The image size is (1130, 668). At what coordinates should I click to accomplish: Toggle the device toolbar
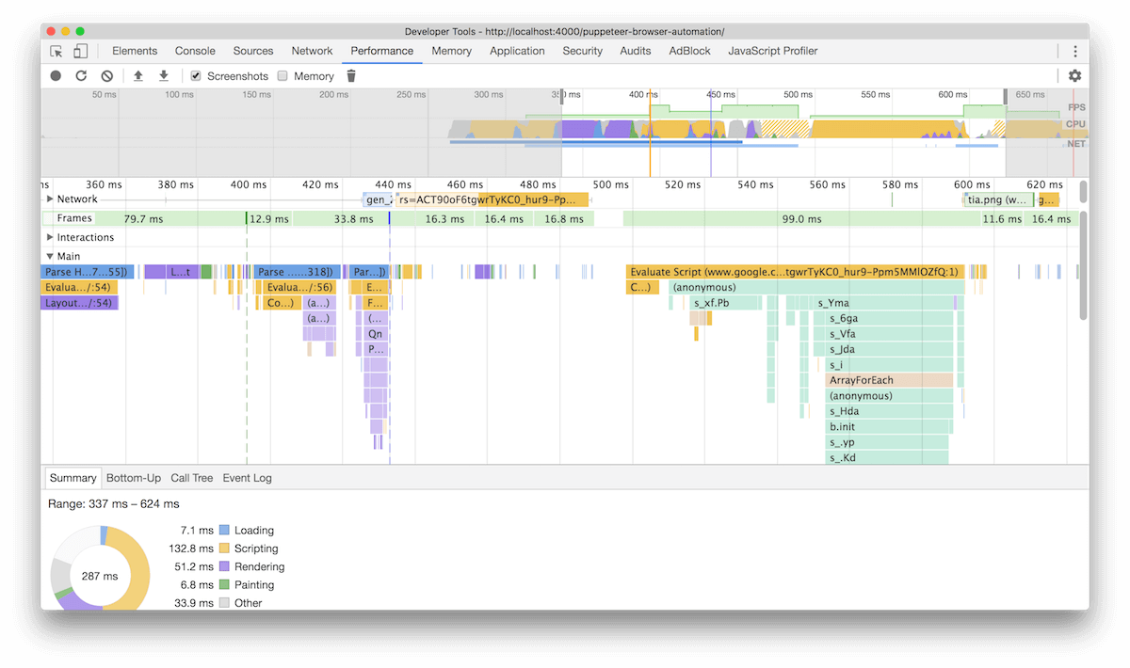click(x=79, y=50)
